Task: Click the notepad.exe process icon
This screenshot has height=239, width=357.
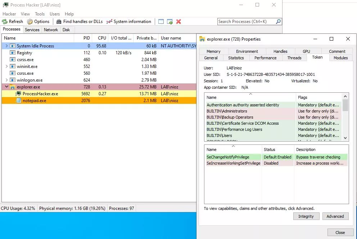Action: pyautogui.click(x=18, y=100)
